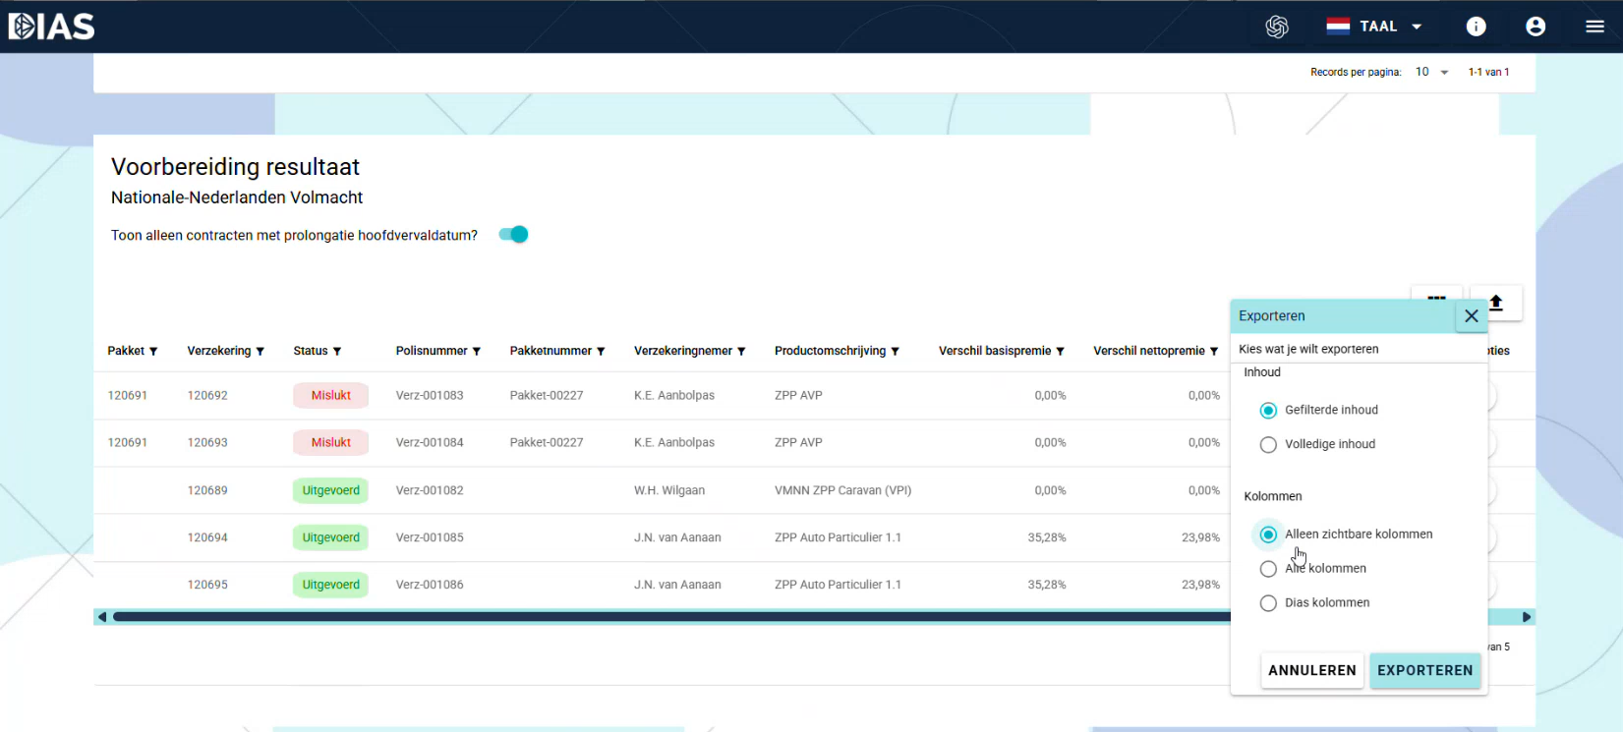Open the hamburger main menu
This screenshot has height=732, width=1623.
[1594, 27]
